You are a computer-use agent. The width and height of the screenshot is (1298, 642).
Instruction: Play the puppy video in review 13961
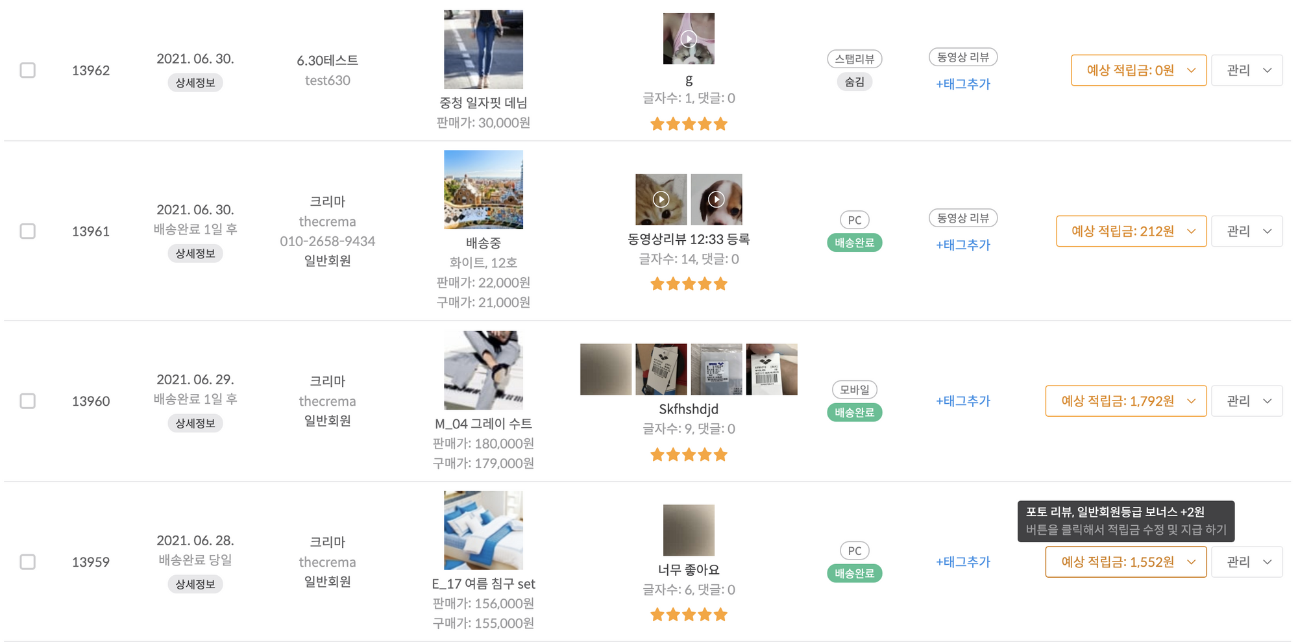click(x=716, y=199)
